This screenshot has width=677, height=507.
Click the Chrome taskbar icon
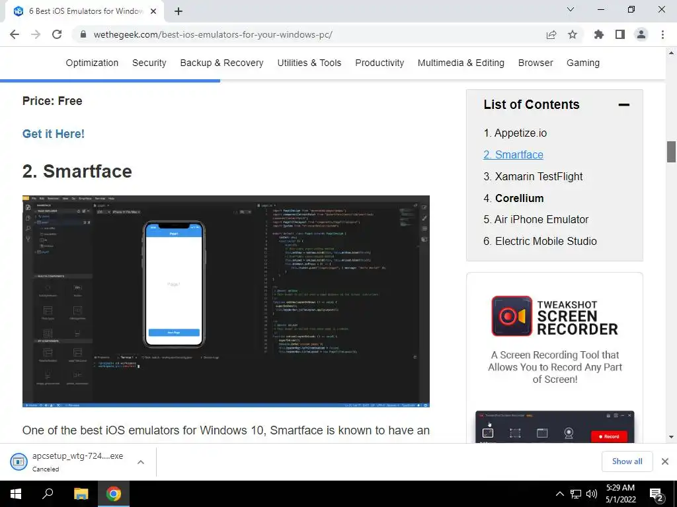(114, 494)
